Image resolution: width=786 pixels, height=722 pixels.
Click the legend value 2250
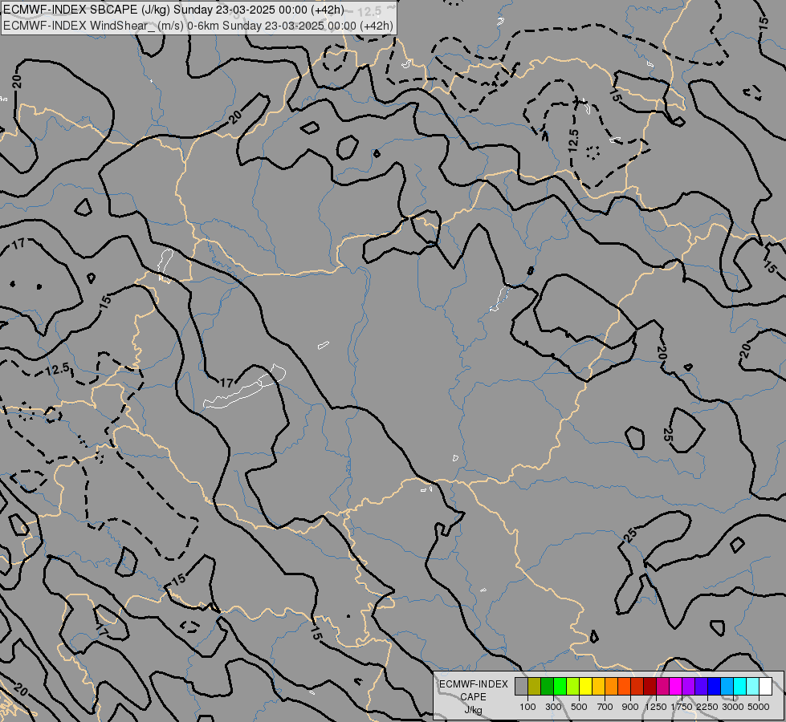click(x=707, y=707)
